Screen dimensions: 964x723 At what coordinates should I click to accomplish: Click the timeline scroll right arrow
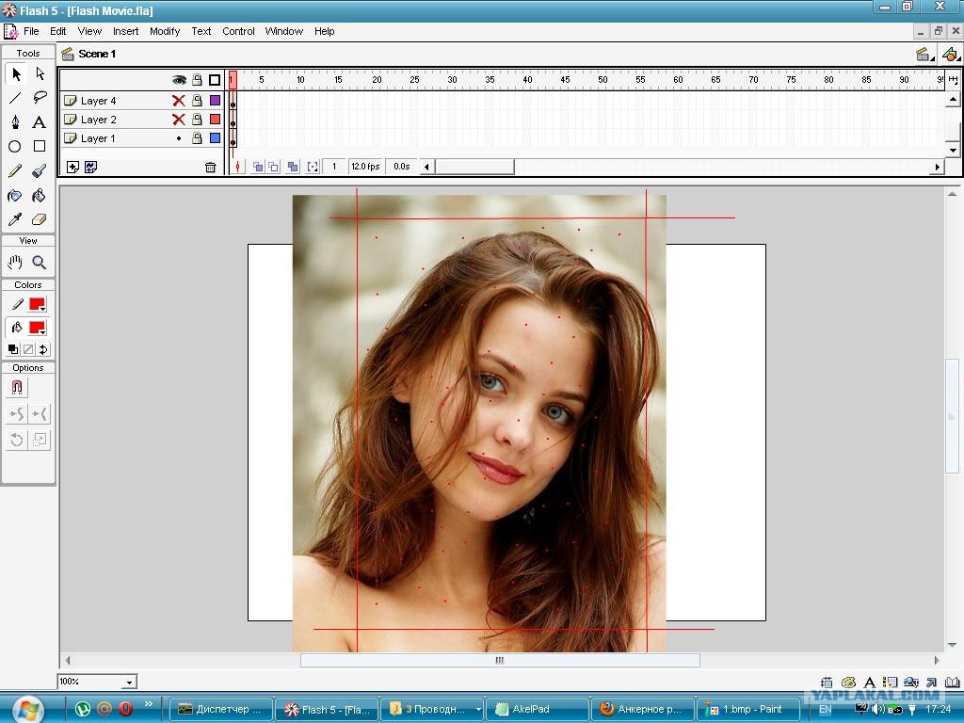pyautogui.click(x=938, y=167)
